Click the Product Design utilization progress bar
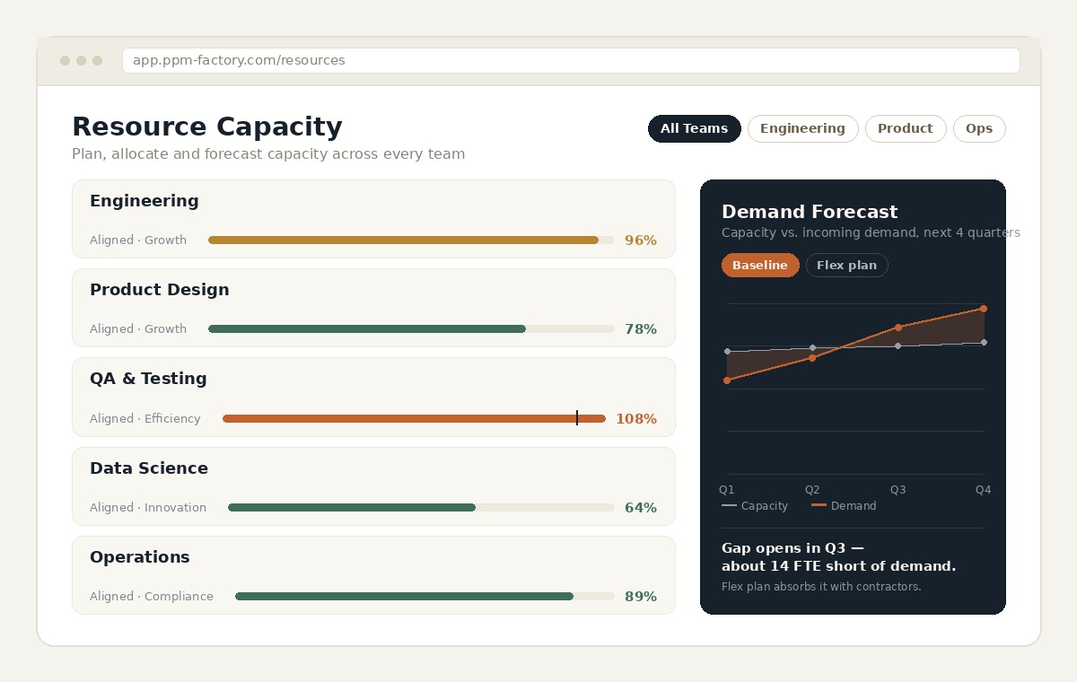 click(411, 328)
